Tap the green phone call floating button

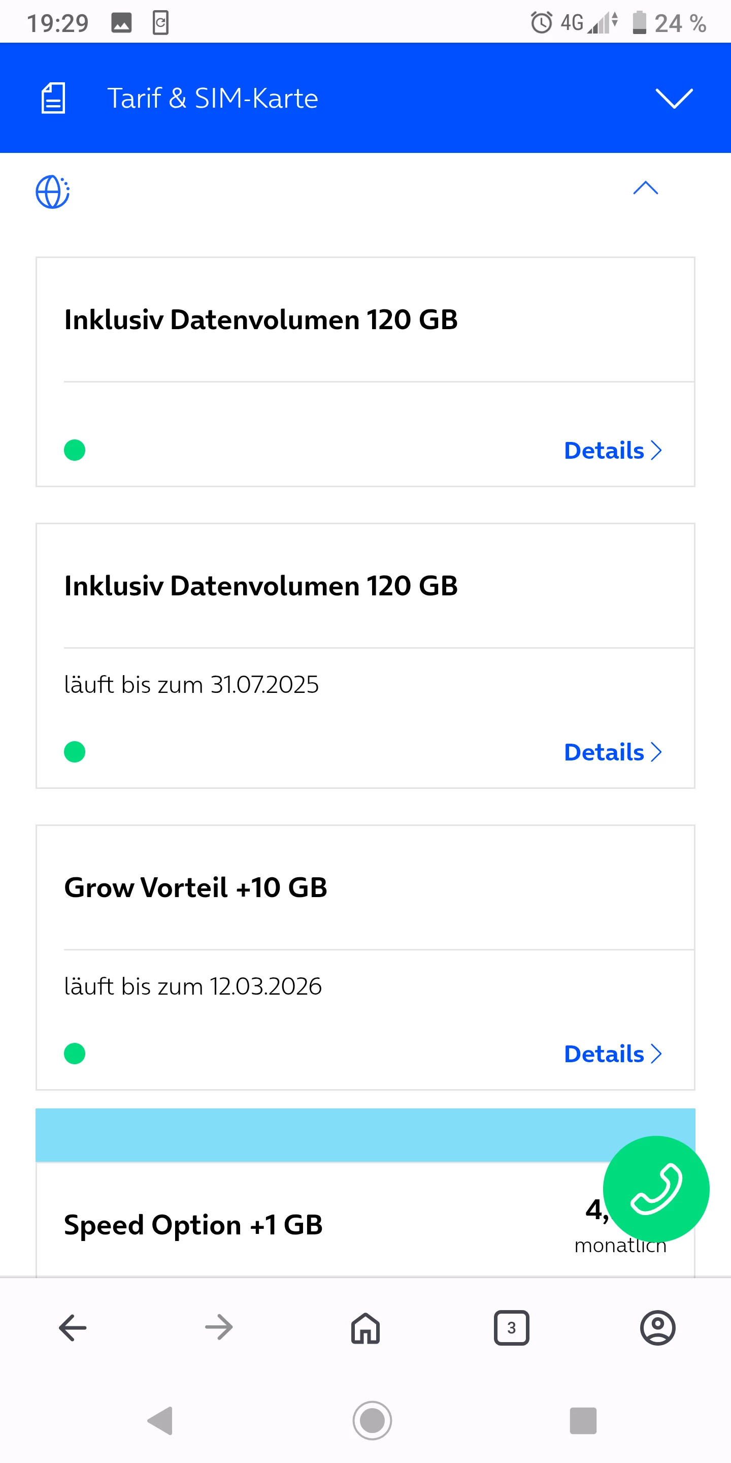tap(655, 1188)
